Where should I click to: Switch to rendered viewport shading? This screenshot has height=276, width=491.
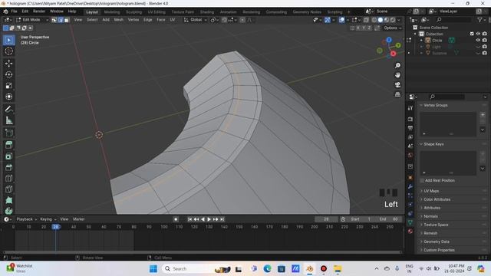(392, 20)
